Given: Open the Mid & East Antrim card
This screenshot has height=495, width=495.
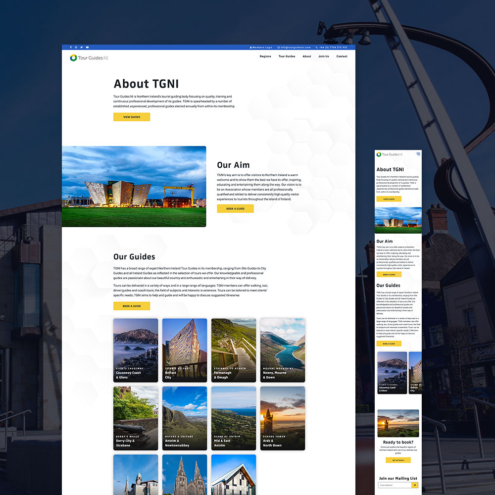Looking at the screenshot, I should tap(234, 418).
